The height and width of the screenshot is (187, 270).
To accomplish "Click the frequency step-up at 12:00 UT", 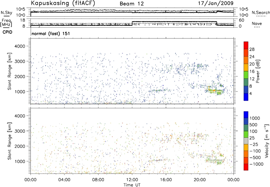I will [x=132, y=23].
